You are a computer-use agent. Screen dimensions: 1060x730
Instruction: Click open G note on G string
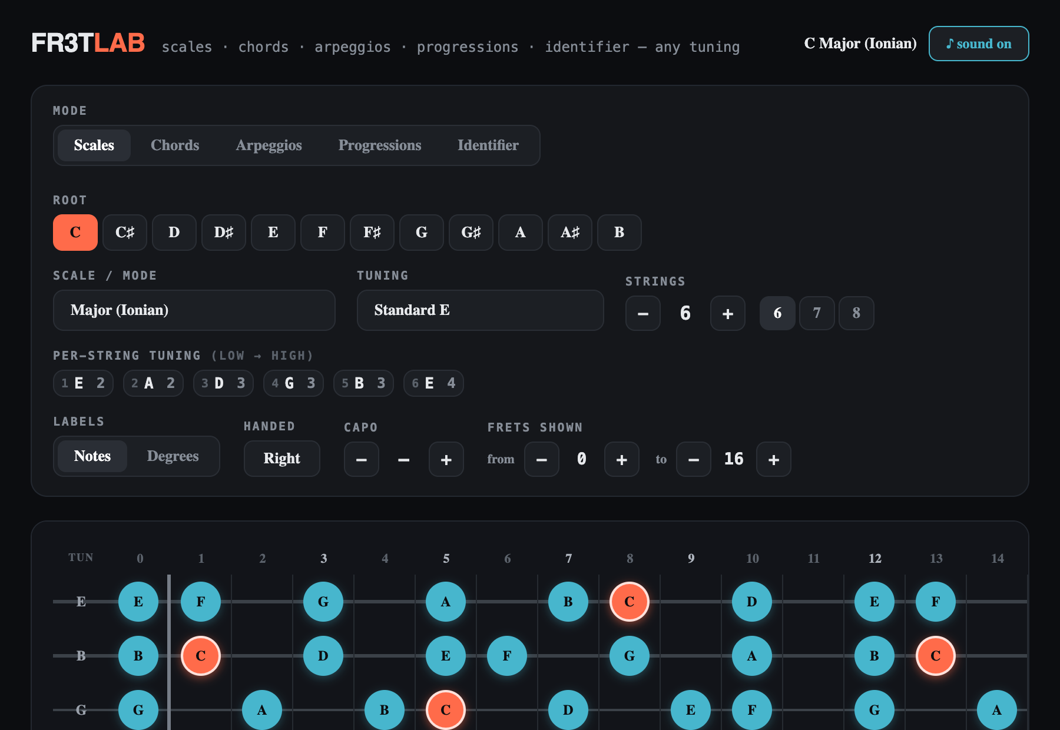click(138, 710)
